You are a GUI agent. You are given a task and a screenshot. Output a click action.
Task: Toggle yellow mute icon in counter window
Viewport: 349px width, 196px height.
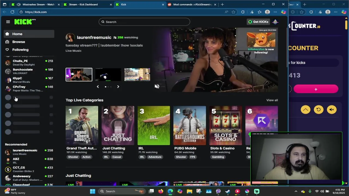click(x=332, y=110)
